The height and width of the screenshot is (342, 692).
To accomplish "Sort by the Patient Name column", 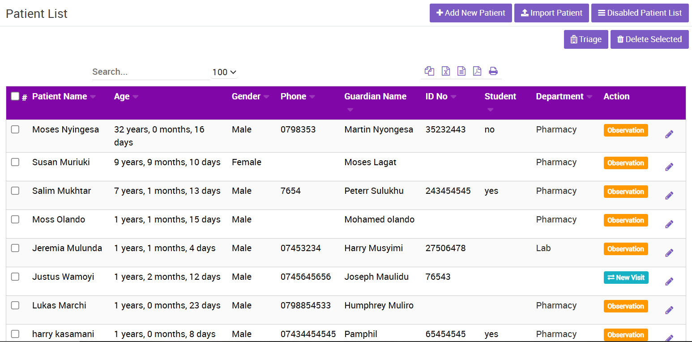I will [x=60, y=96].
